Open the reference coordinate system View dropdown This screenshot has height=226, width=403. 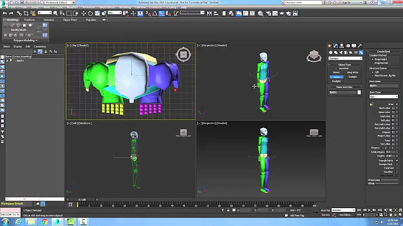115,12
